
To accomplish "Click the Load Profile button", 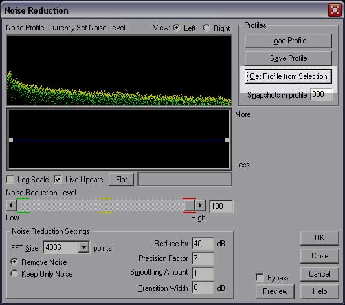I will (288, 41).
